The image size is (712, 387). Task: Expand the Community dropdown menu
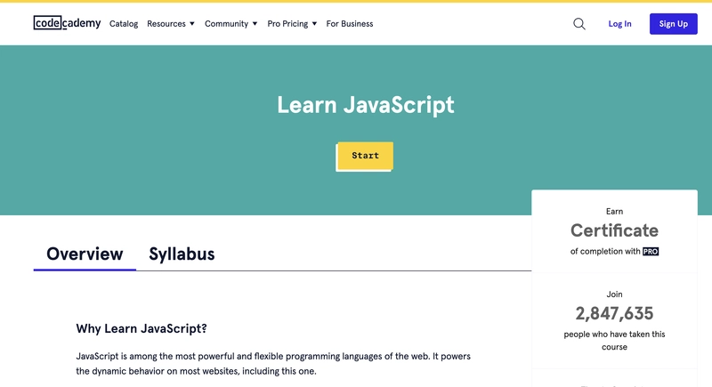(231, 24)
